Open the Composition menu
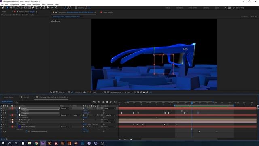Viewport: 259px width, 146px height. coord(15,4)
